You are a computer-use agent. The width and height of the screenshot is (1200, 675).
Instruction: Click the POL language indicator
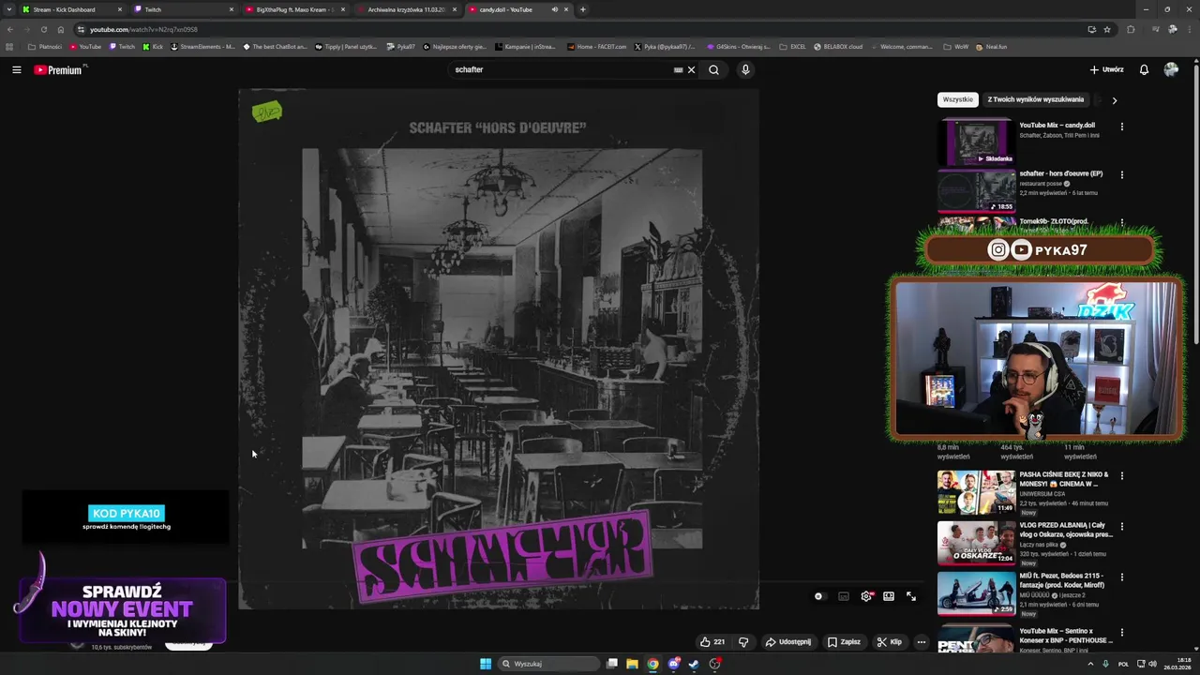pos(1123,664)
